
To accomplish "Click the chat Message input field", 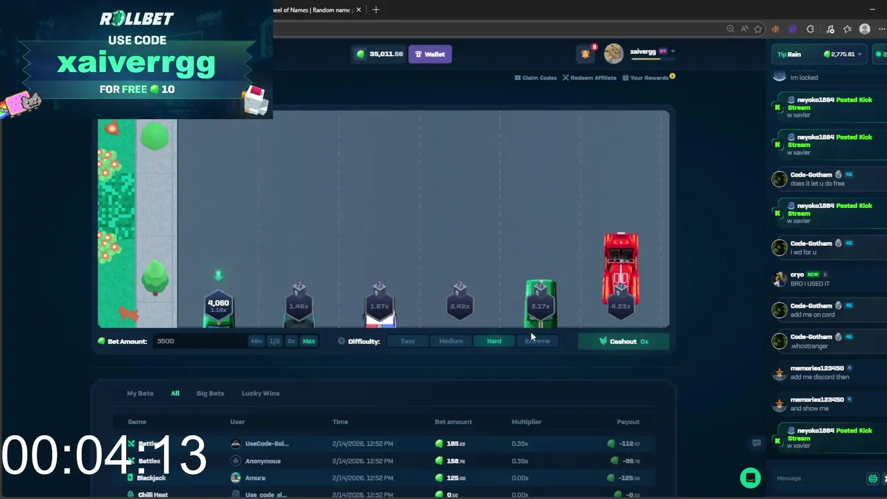I will pyautogui.click(x=818, y=478).
